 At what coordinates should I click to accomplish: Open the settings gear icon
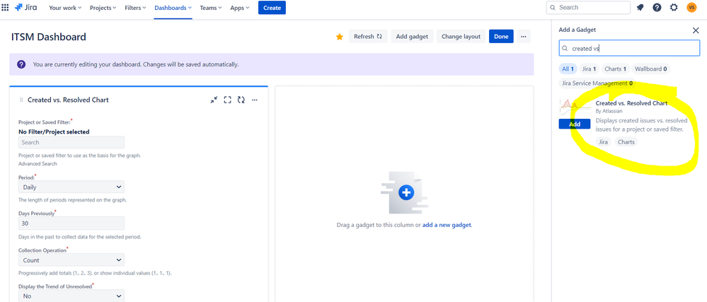(x=674, y=8)
